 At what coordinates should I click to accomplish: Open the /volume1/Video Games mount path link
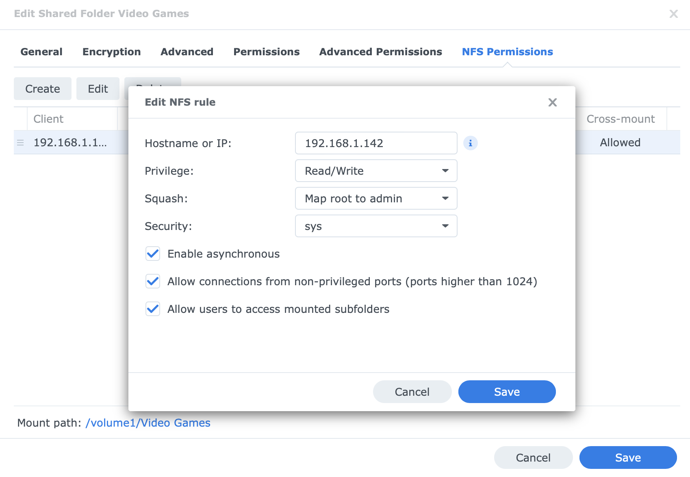pos(148,423)
